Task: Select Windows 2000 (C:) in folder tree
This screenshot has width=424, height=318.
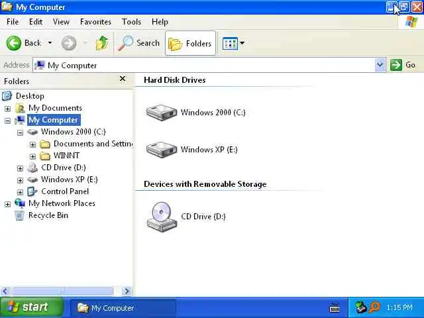Action: [74, 132]
